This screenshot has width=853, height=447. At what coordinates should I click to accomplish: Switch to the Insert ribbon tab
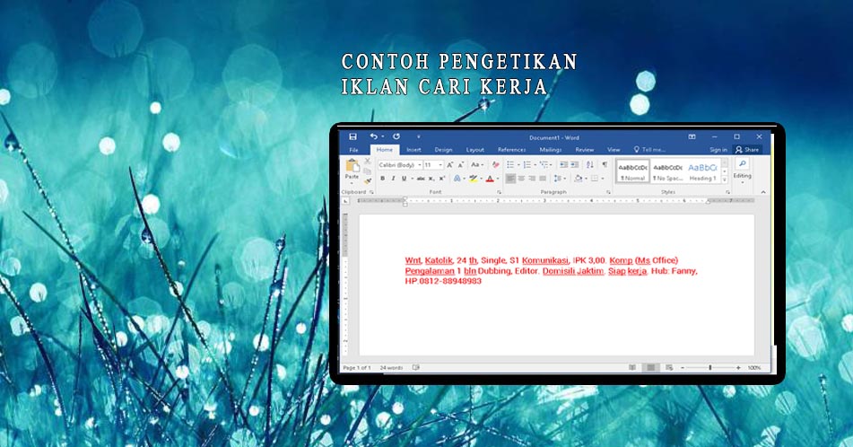click(x=413, y=150)
